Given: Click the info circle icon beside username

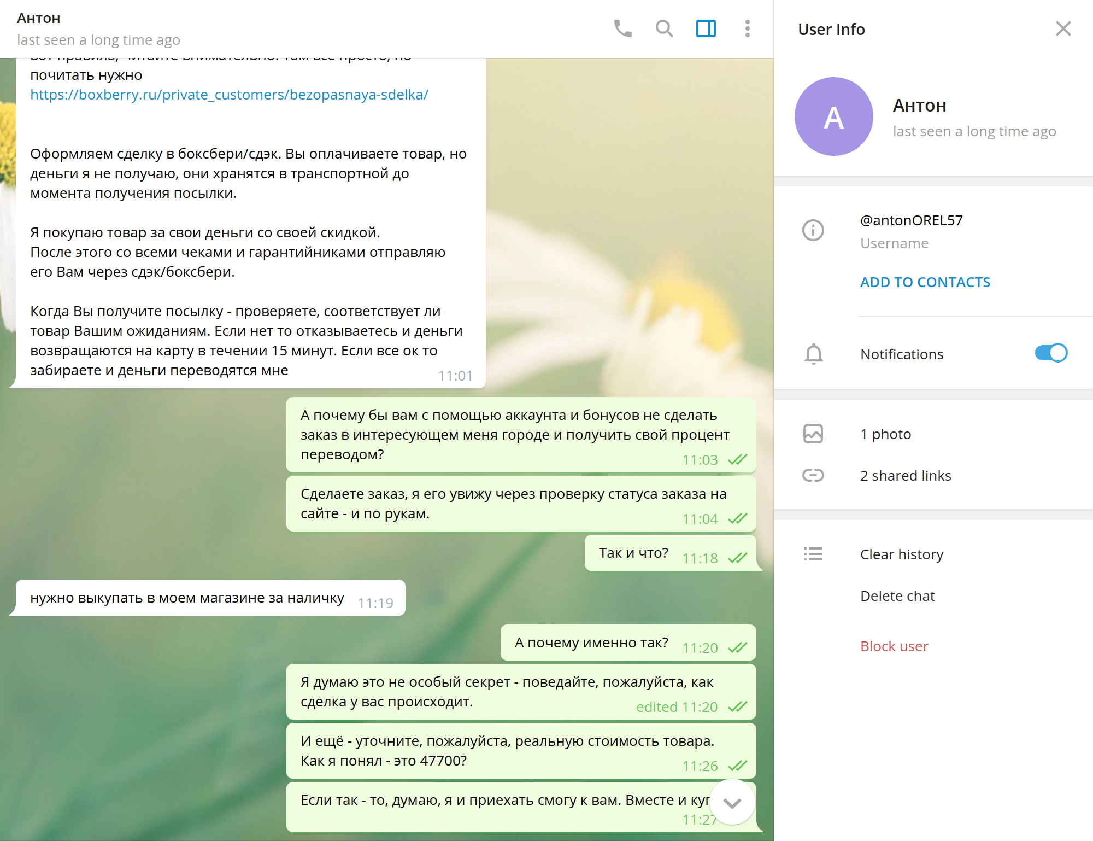Looking at the screenshot, I should coord(813,230).
